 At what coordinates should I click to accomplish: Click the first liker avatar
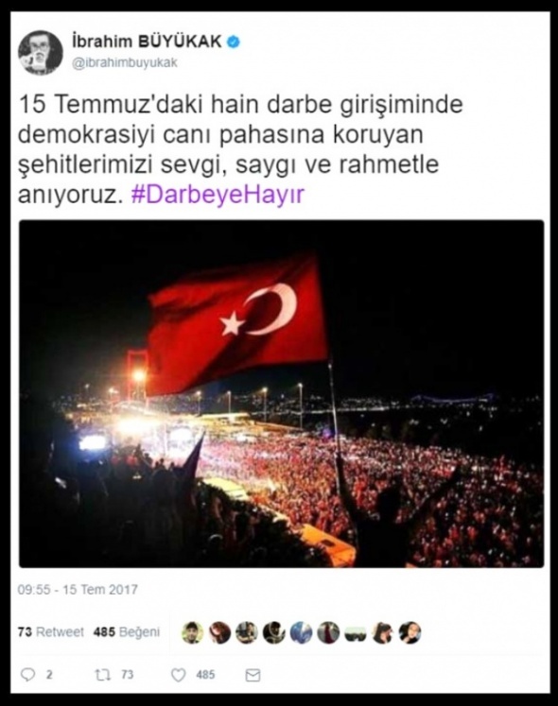[x=192, y=632]
